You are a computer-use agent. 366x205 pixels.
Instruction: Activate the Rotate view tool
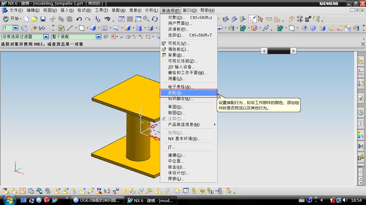pos(155,19)
